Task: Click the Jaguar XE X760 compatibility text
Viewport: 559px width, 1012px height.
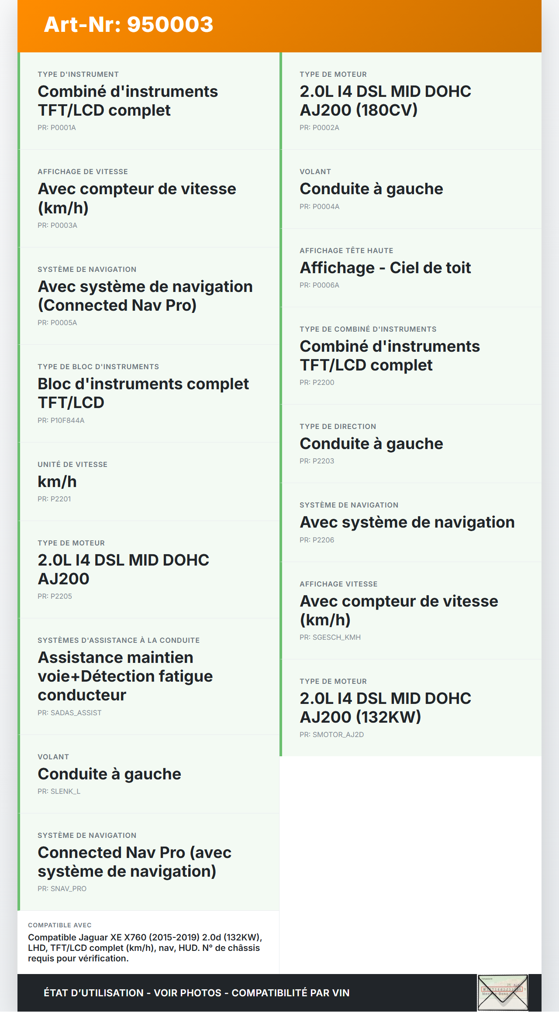Action: (145, 947)
